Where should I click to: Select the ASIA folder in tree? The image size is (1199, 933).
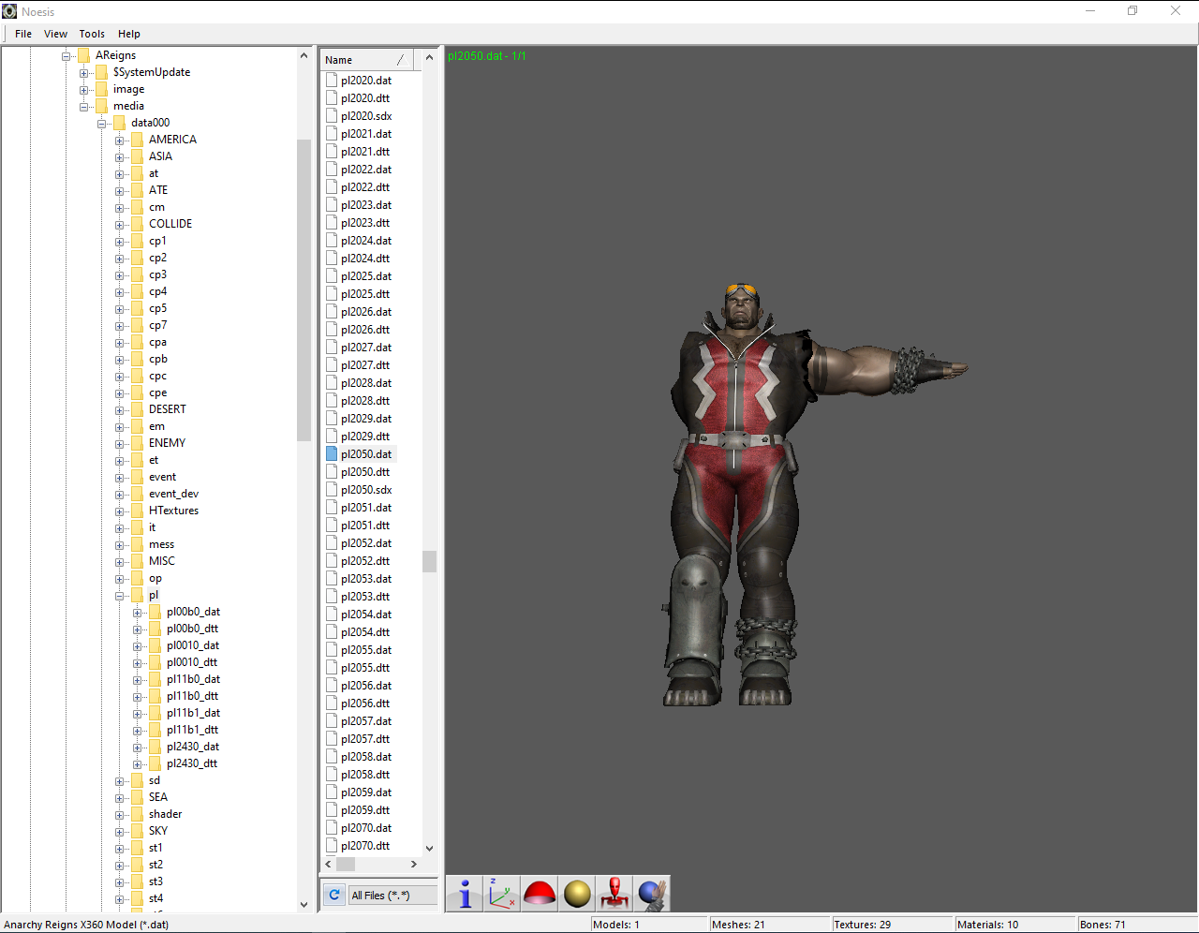click(160, 156)
